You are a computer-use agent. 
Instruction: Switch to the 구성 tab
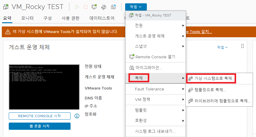[x=48, y=18]
